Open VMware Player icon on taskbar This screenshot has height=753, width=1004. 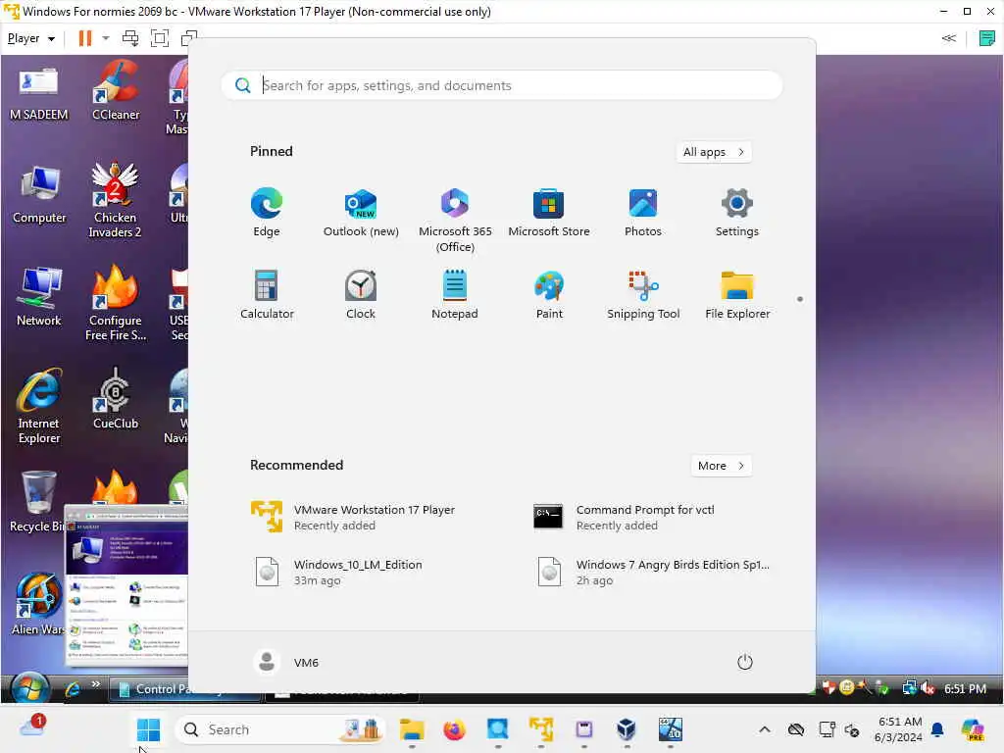point(541,729)
